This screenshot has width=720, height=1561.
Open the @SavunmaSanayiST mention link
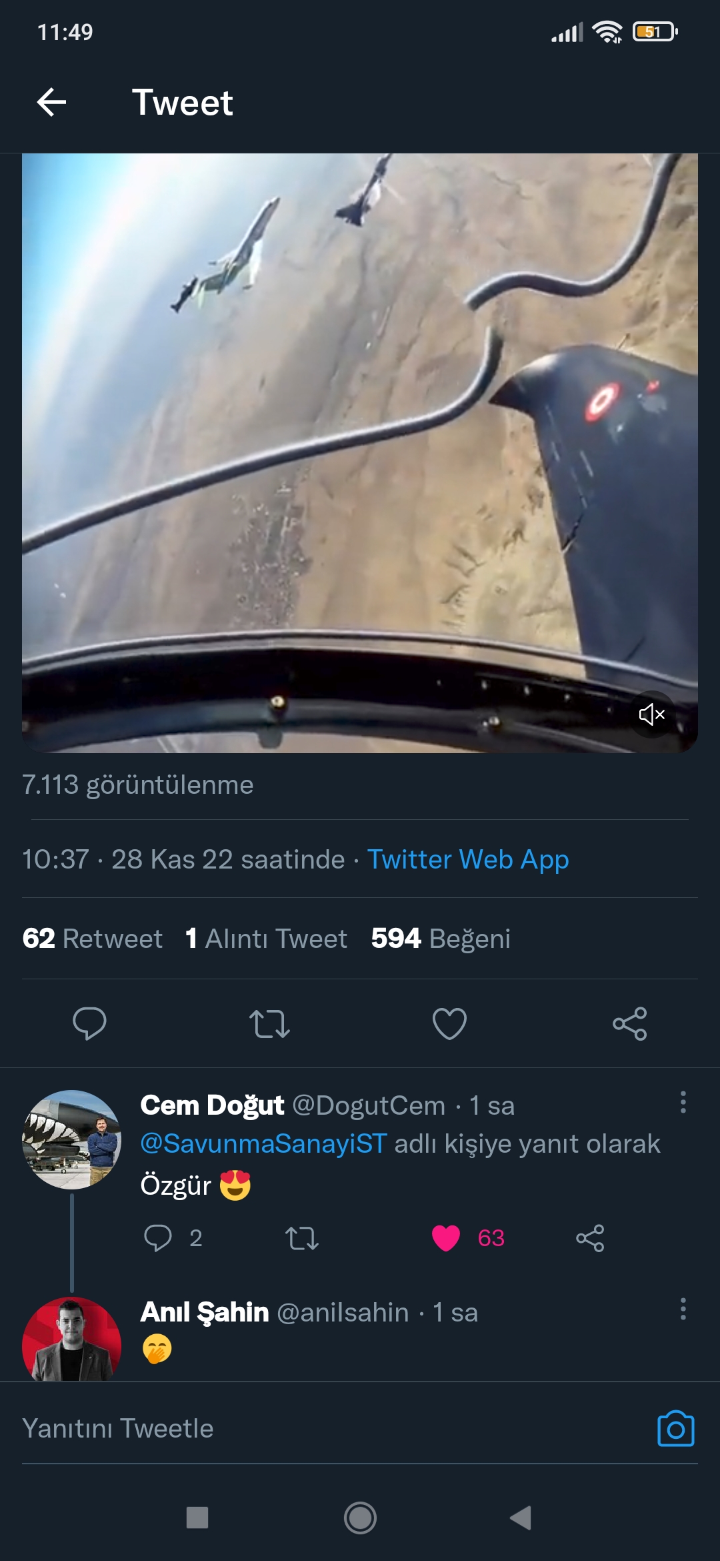coord(263,1143)
